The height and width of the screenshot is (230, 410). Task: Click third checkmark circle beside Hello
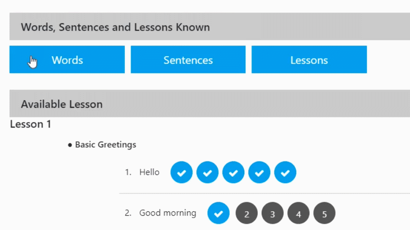pyautogui.click(x=233, y=172)
